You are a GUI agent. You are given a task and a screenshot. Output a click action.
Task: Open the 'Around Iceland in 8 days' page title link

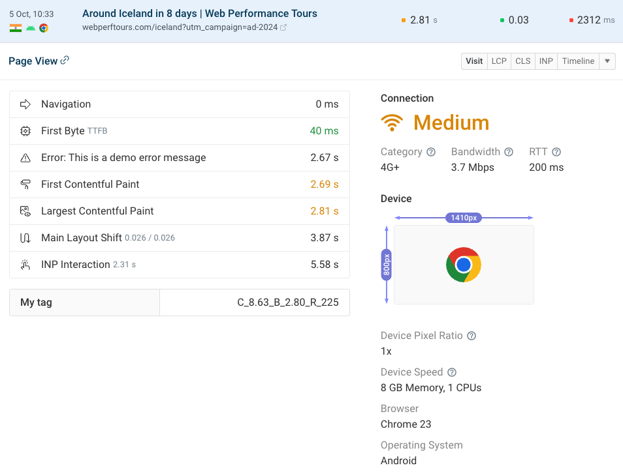tap(199, 14)
